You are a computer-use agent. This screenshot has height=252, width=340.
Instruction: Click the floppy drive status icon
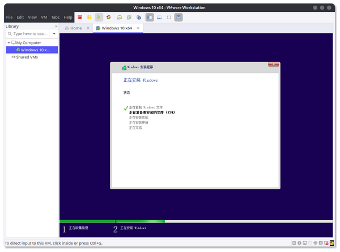tap(305, 243)
